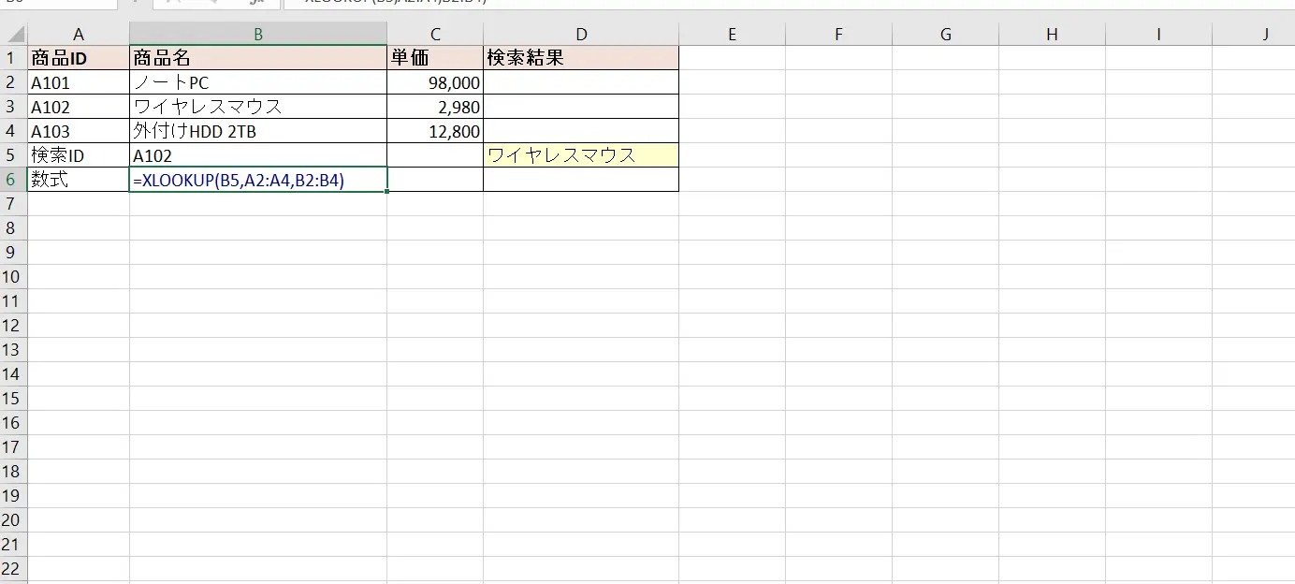Viewport: 1295px width, 584px height.
Task: Select row 12 header
Action: click(x=14, y=326)
